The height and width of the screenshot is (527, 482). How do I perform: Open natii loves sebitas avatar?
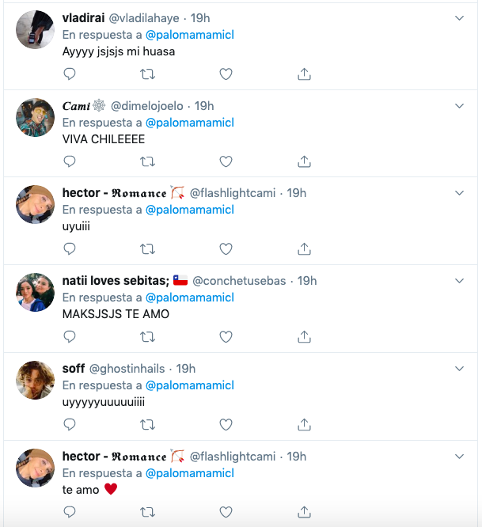pos(36,293)
